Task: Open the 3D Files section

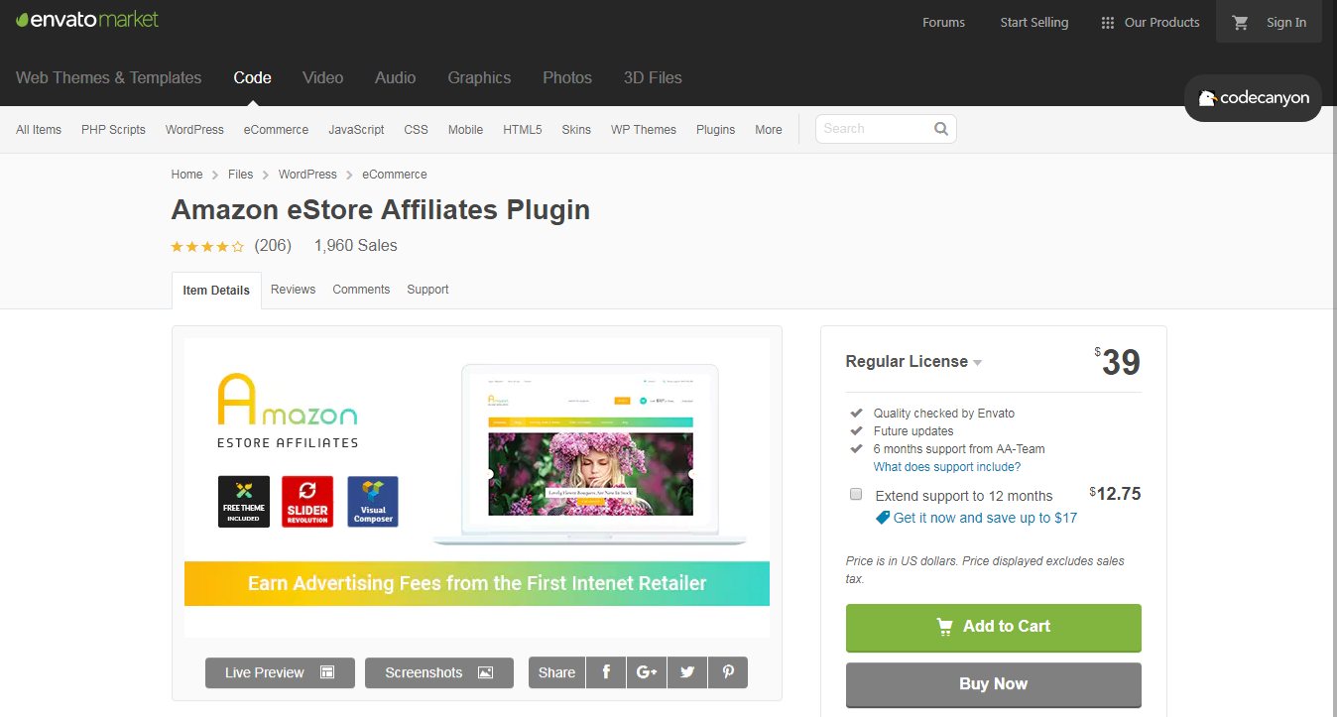Action: (x=653, y=77)
